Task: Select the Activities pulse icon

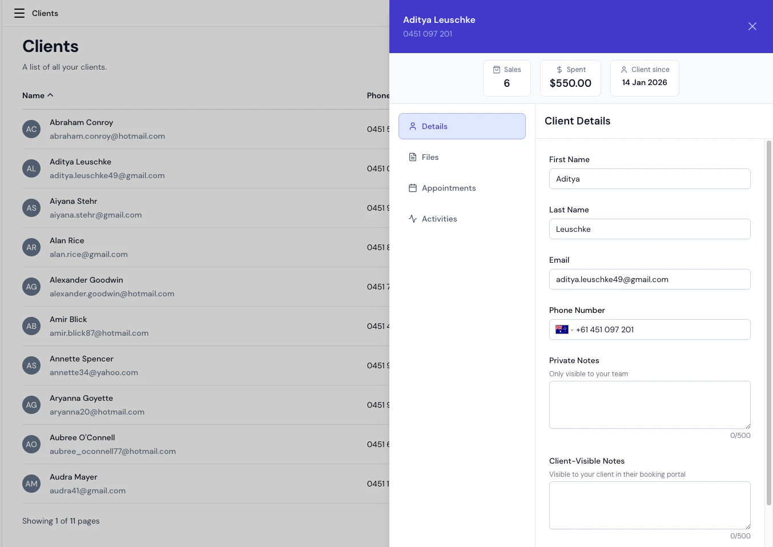Action: [x=412, y=218]
